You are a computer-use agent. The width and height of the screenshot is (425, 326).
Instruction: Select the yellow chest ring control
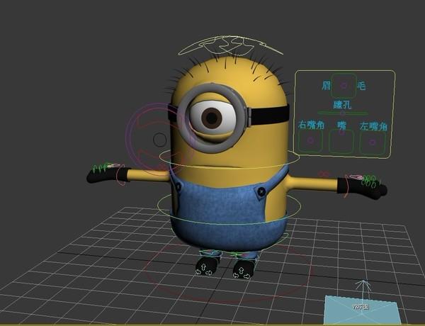coord(229,159)
